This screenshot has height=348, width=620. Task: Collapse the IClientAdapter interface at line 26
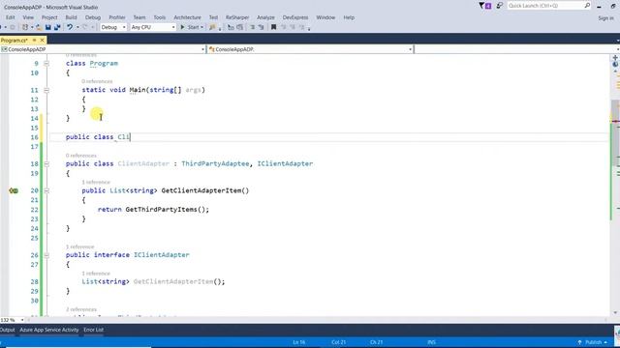(x=46, y=255)
